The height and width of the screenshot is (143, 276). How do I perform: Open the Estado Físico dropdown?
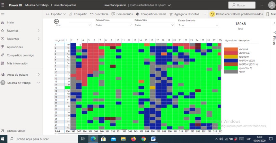(114, 25)
